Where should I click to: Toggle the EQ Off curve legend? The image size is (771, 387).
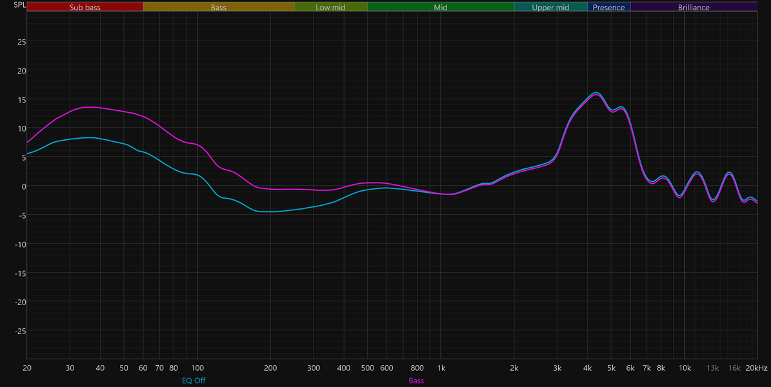coord(194,381)
